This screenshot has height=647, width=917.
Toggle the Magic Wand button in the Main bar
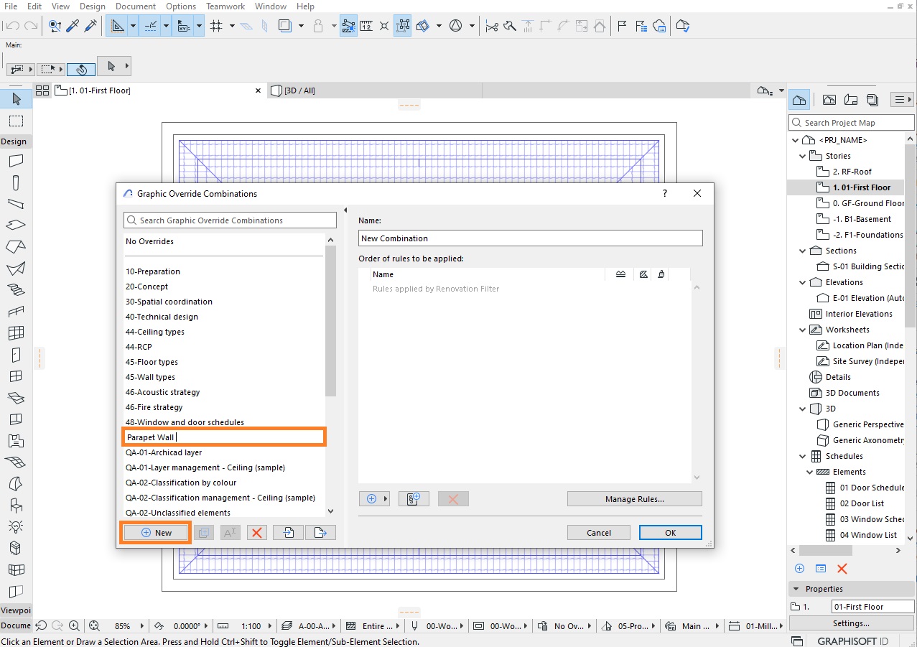coord(81,69)
